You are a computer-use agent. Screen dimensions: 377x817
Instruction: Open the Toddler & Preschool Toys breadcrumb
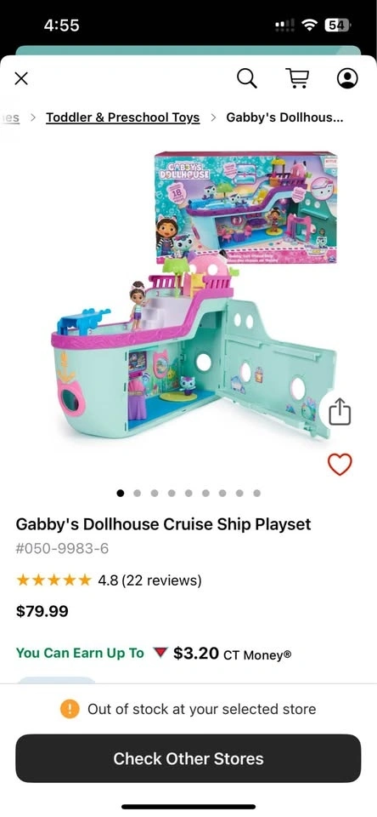(x=123, y=117)
